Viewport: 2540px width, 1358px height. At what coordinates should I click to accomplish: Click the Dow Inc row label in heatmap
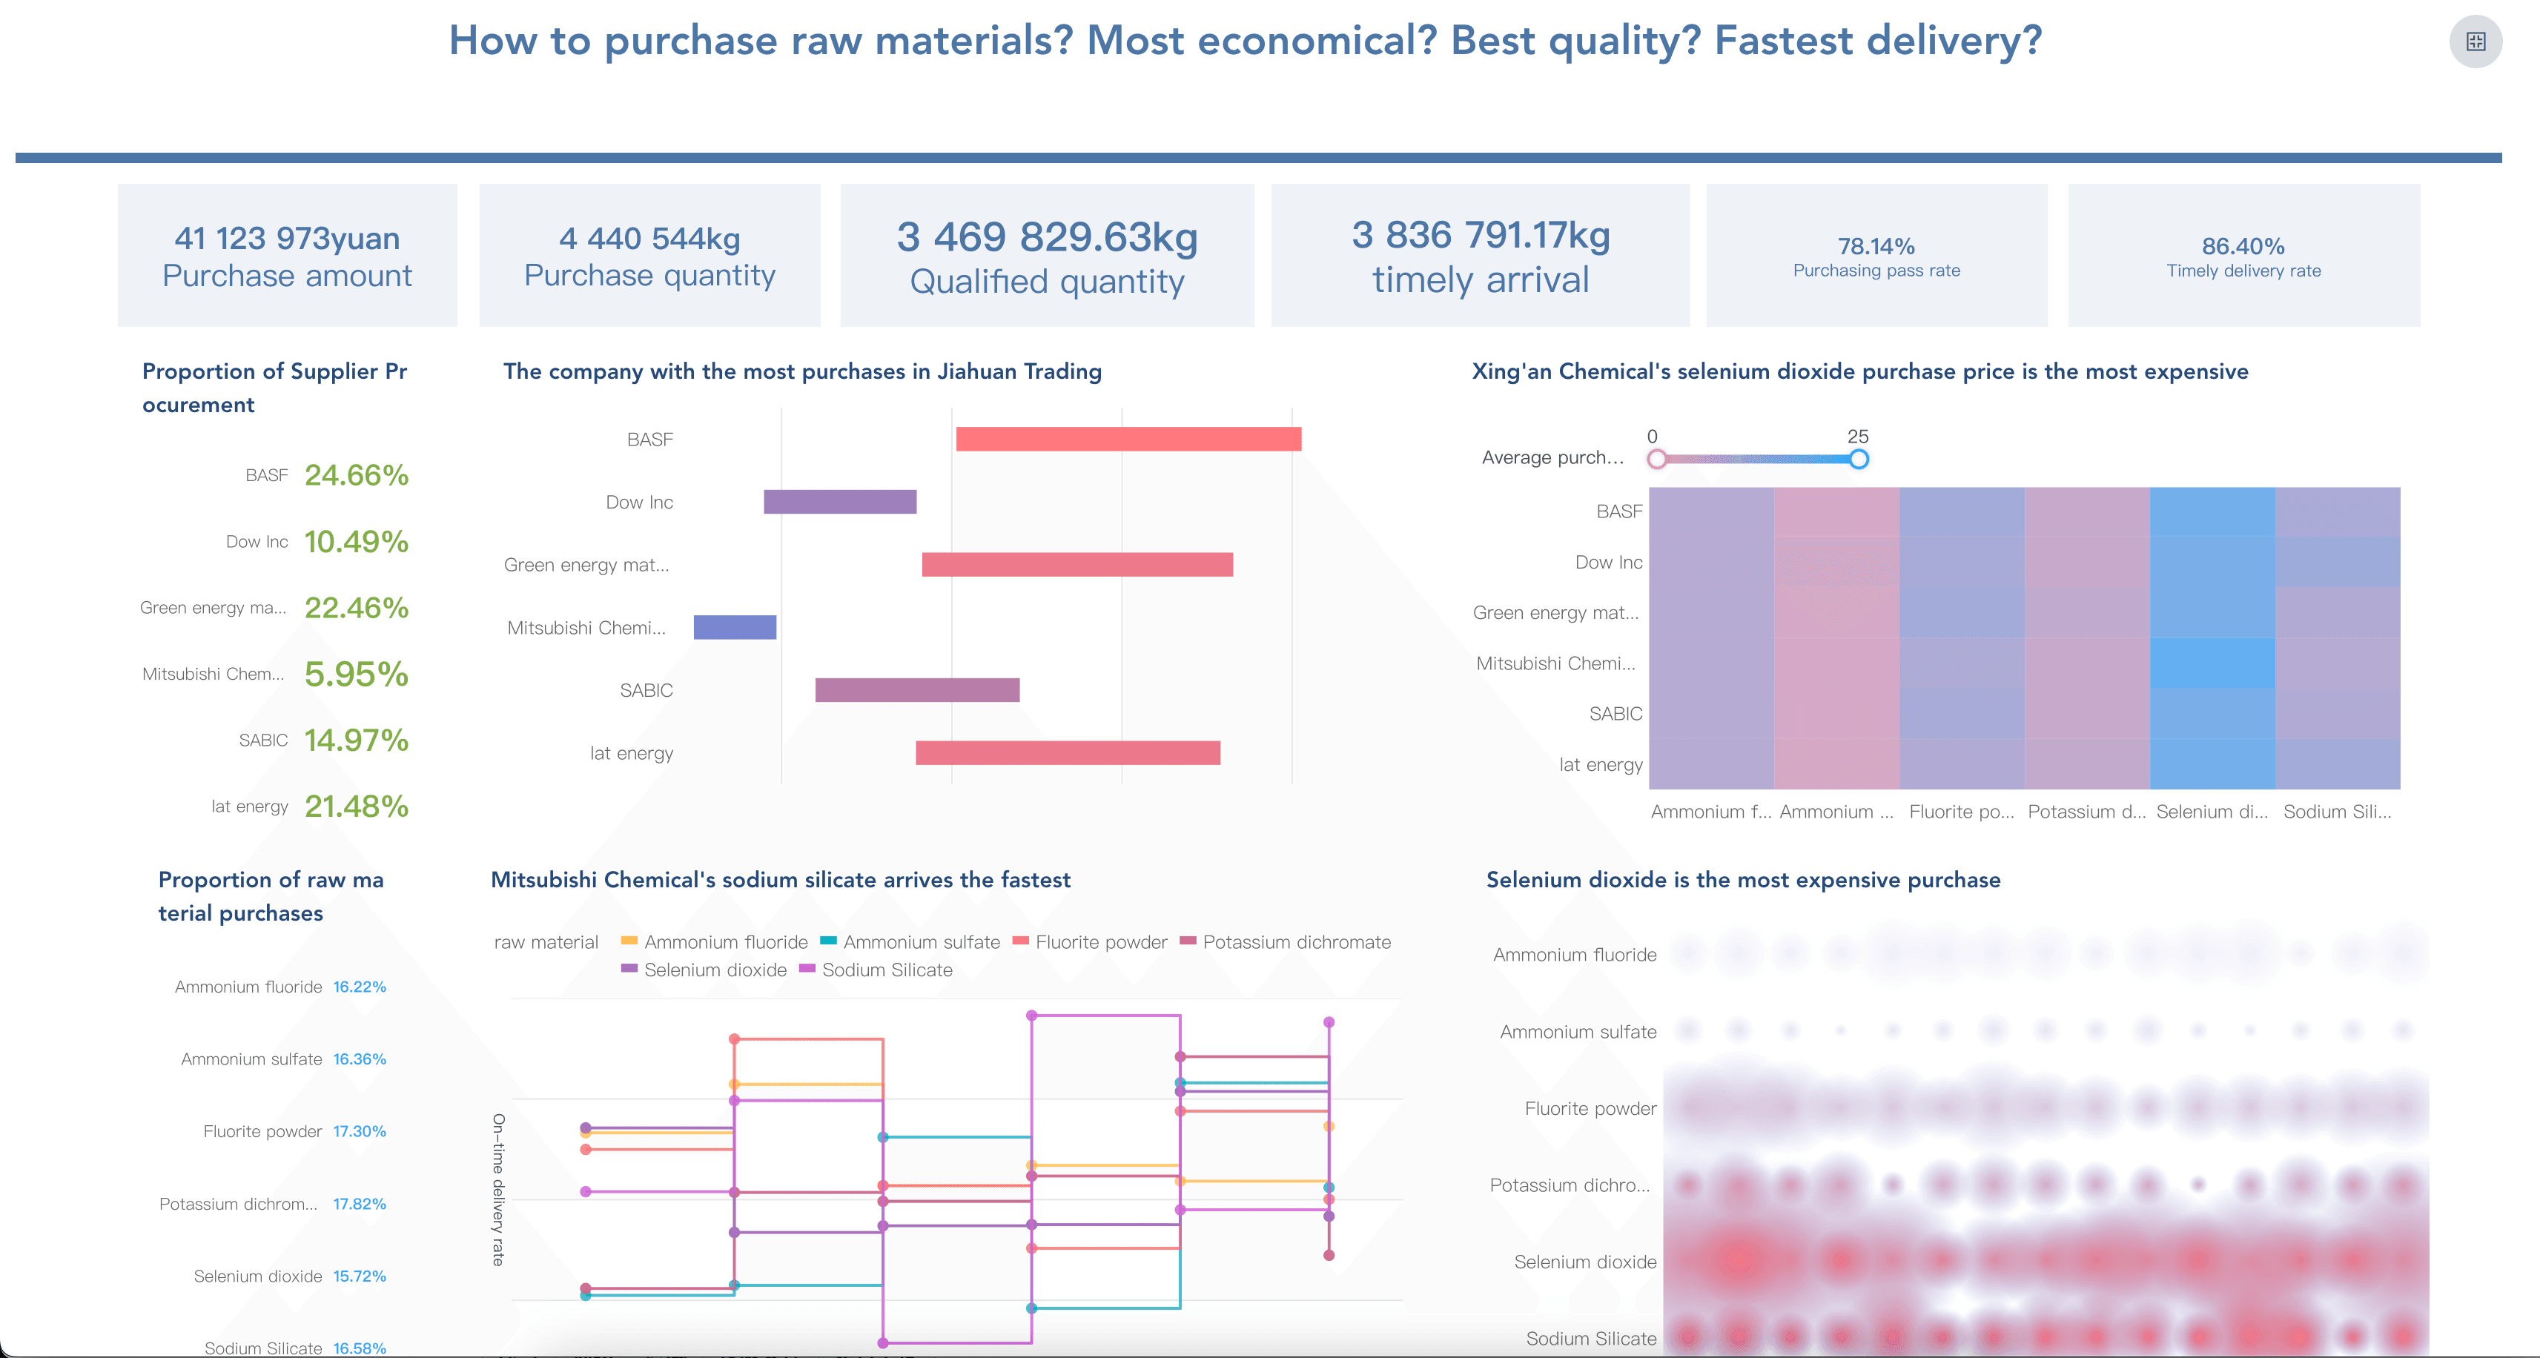(x=1608, y=562)
